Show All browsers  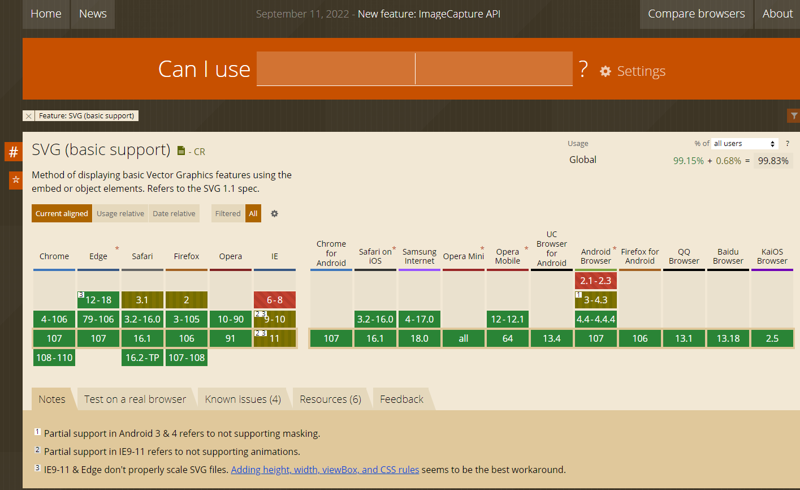point(253,214)
